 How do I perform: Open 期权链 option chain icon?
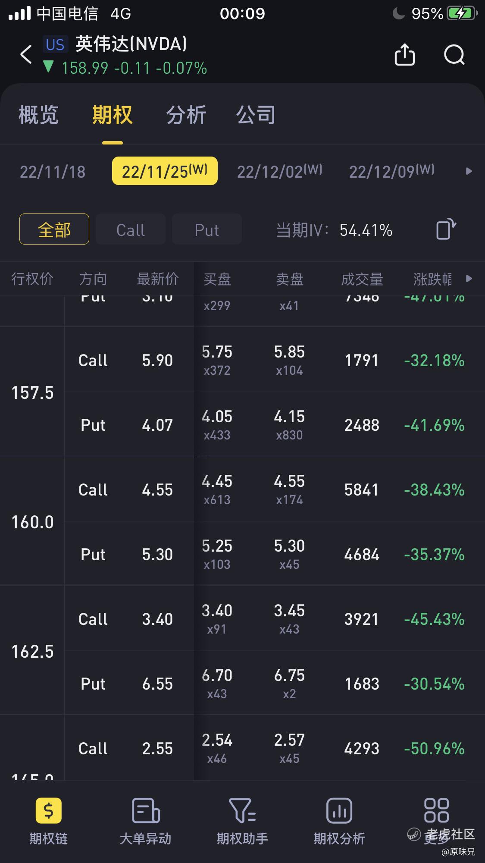(x=48, y=811)
